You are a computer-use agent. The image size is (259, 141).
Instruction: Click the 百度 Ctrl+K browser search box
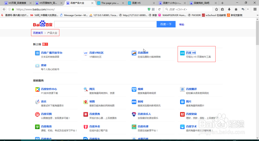pyautogui.click(x=188, y=9)
